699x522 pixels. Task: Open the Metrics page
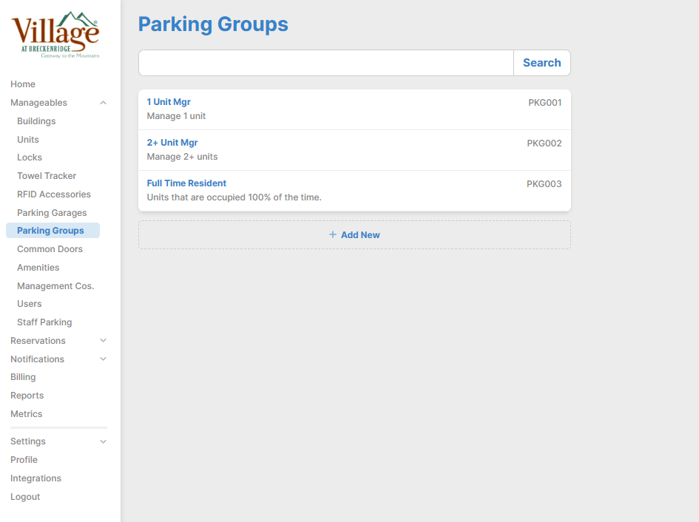point(27,414)
